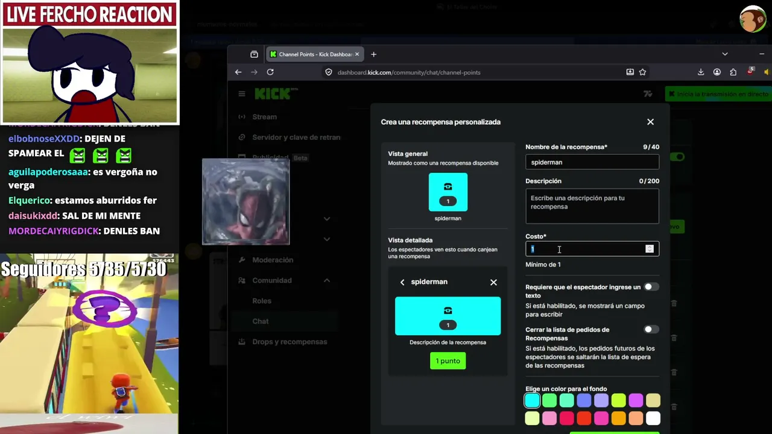This screenshot has width=772, height=434.
Task: Click the site security shield icon
Action: click(329, 72)
